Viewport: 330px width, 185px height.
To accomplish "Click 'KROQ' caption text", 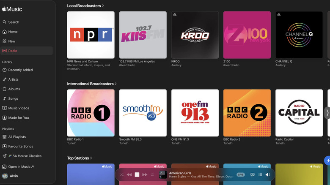I will coord(176,61).
